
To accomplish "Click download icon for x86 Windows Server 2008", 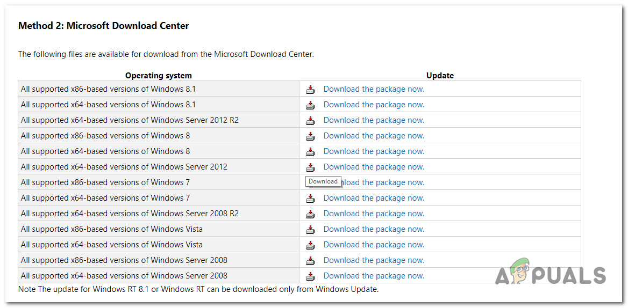I will click(310, 261).
